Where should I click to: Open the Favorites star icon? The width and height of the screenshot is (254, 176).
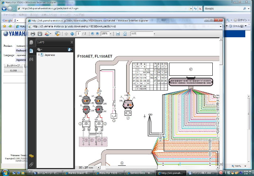(4, 26)
